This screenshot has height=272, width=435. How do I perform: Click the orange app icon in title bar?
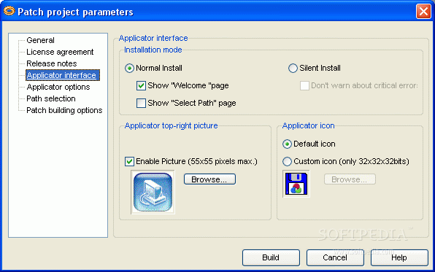[x=9, y=11]
